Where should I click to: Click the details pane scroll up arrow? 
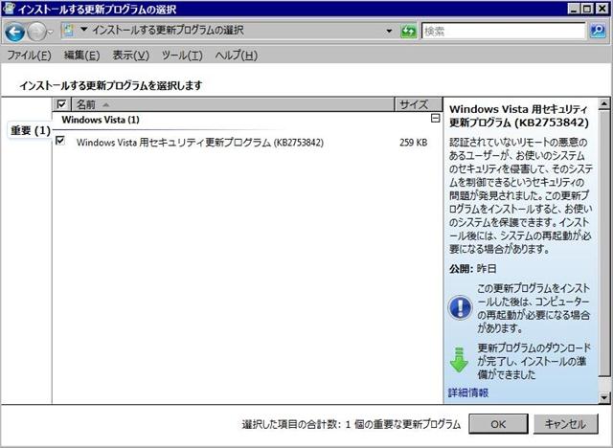pyautogui.click(x=604, y=104)
